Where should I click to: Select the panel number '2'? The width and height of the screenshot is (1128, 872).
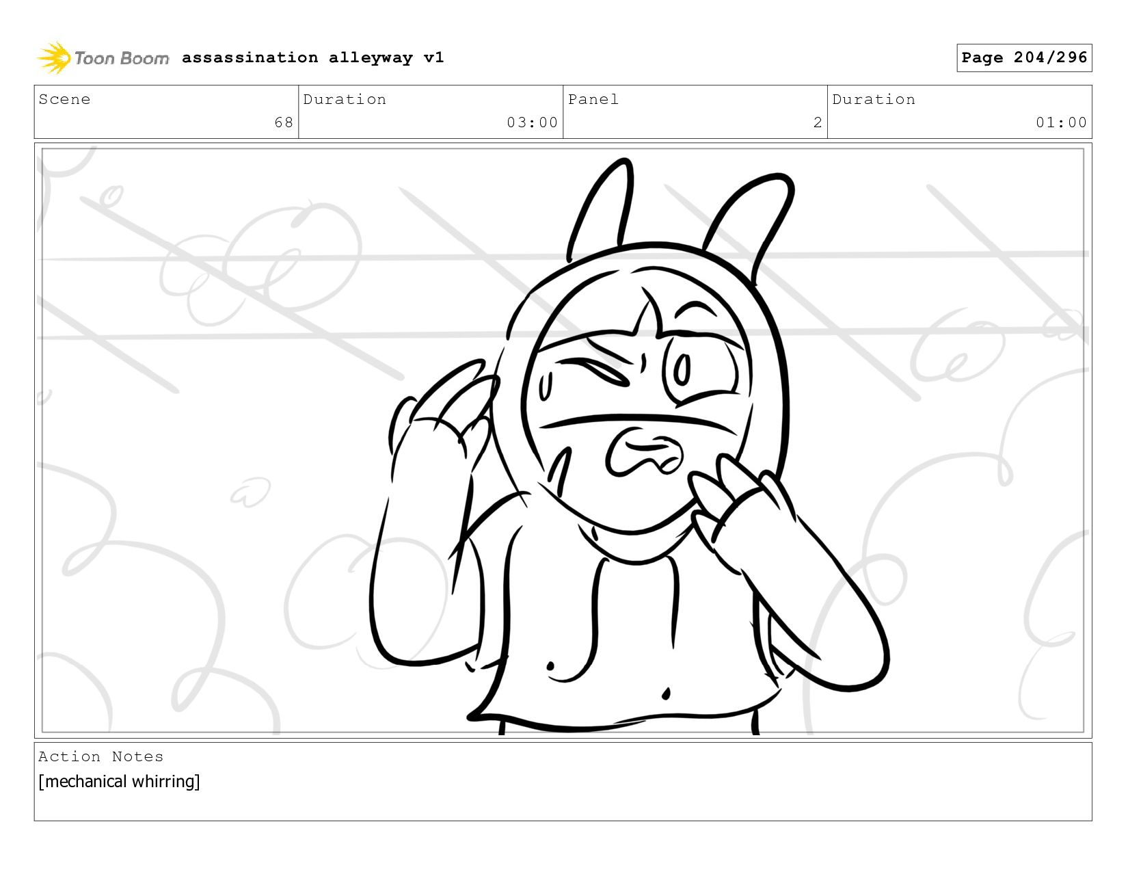[x=818, y=122]
